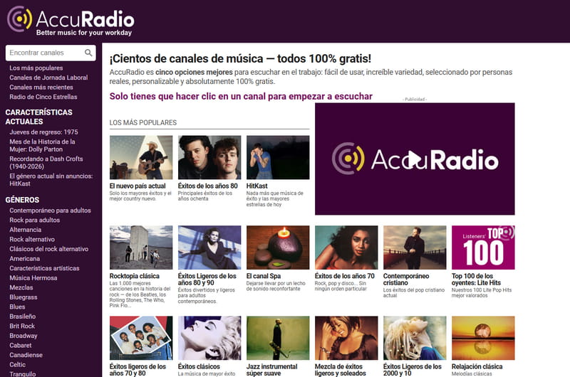Viewport: 570px width, 377px height.
Task: Play Relajación clásica channel thumbnail
Action: 483,338
